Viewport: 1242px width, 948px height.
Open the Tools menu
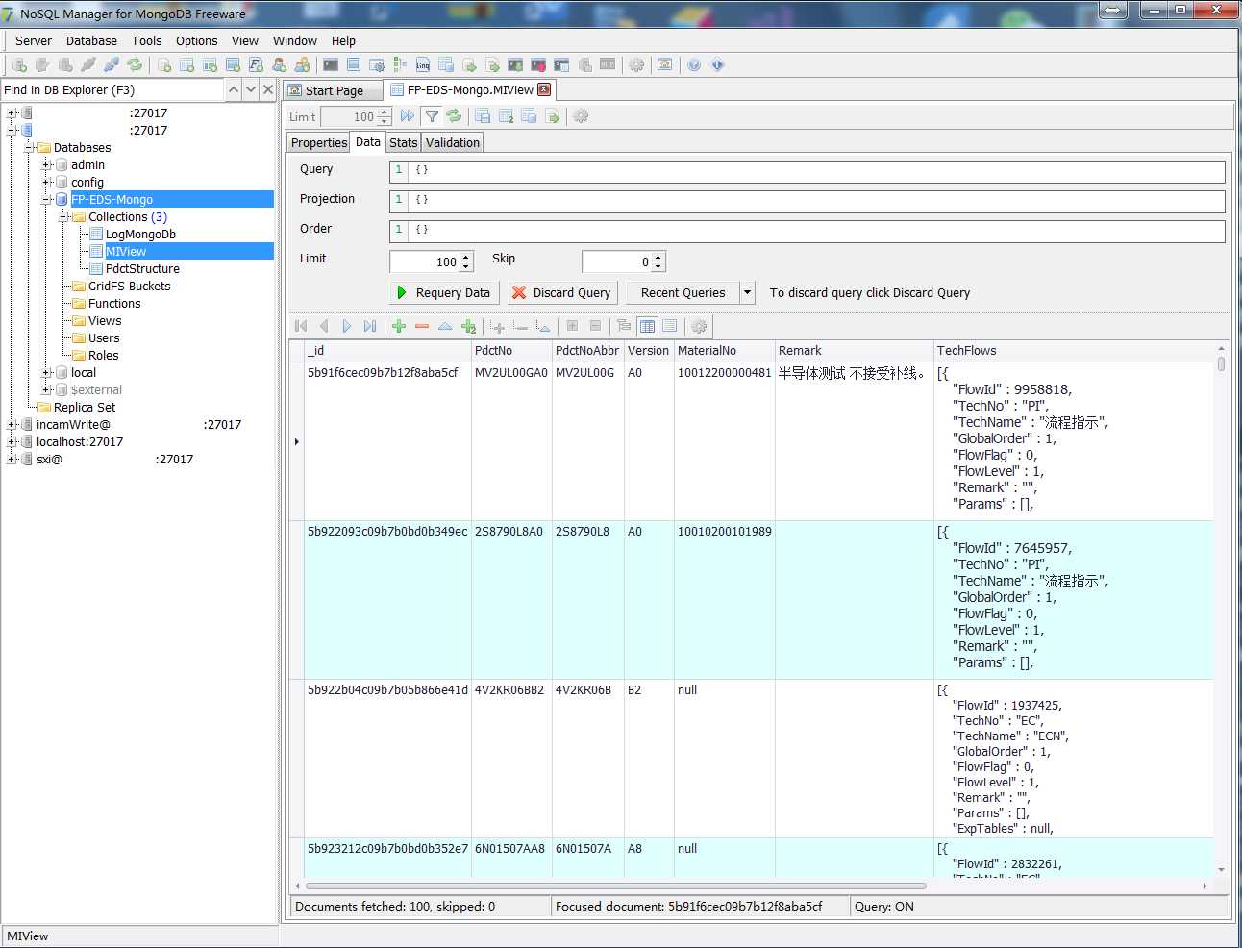146,40
